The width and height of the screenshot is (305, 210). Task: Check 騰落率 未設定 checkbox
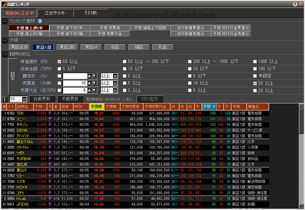(x=255, y=76)
